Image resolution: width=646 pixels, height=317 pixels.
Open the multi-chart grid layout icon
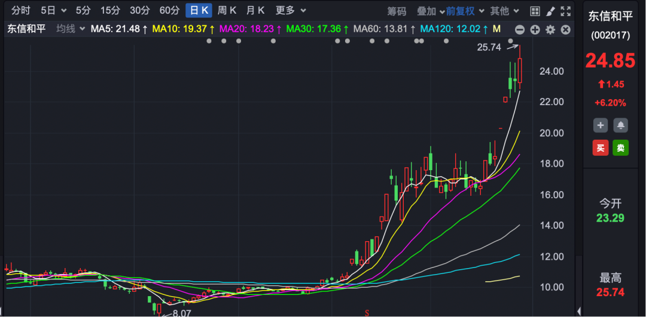(x=535, y=11)
